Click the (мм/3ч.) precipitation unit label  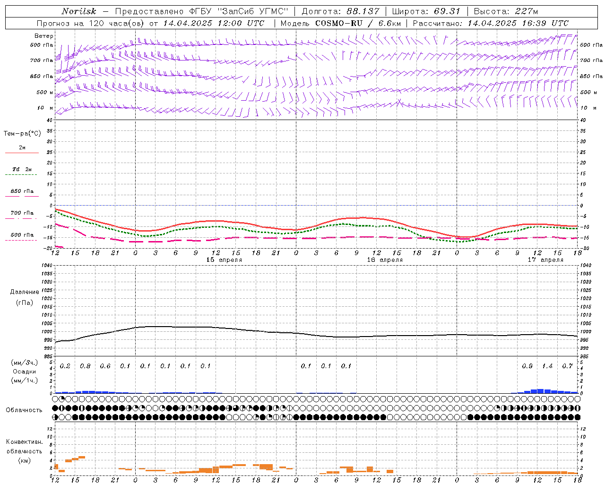25,363
